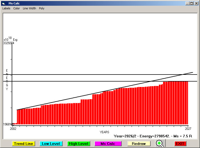Click the Year/Energy/Ms readout text
The height and width of the screenshot is (148, 200).
pyautogui.click(x=153, y=136)
